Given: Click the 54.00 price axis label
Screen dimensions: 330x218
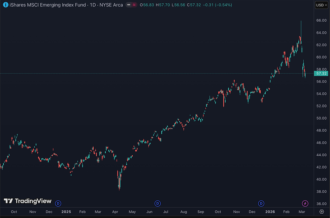Looking at the screenshot, I should click(321, 94).
